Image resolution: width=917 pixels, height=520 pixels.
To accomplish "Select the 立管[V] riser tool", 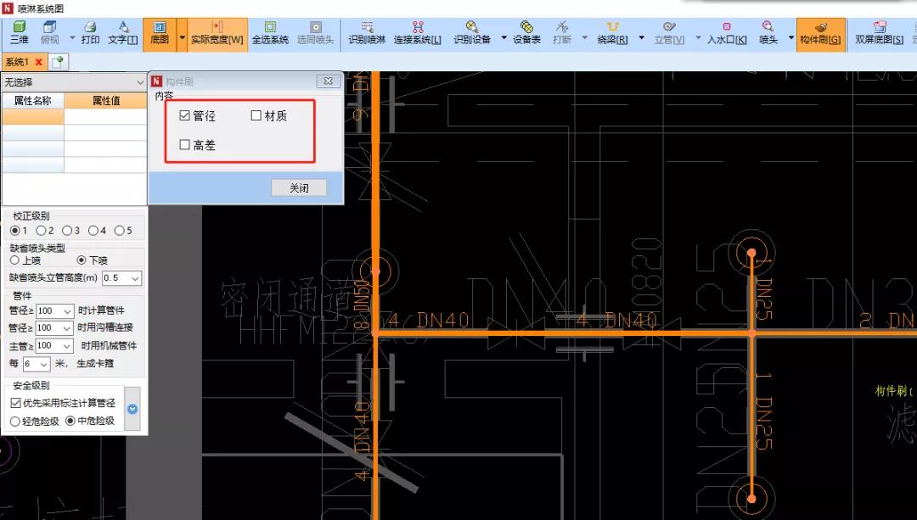I will click(x=669, y=33).
